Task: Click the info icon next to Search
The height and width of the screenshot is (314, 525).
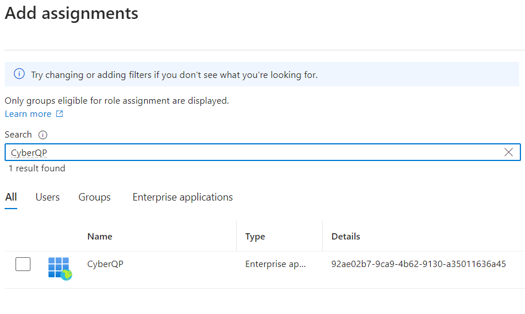Action: pos(43,135)
